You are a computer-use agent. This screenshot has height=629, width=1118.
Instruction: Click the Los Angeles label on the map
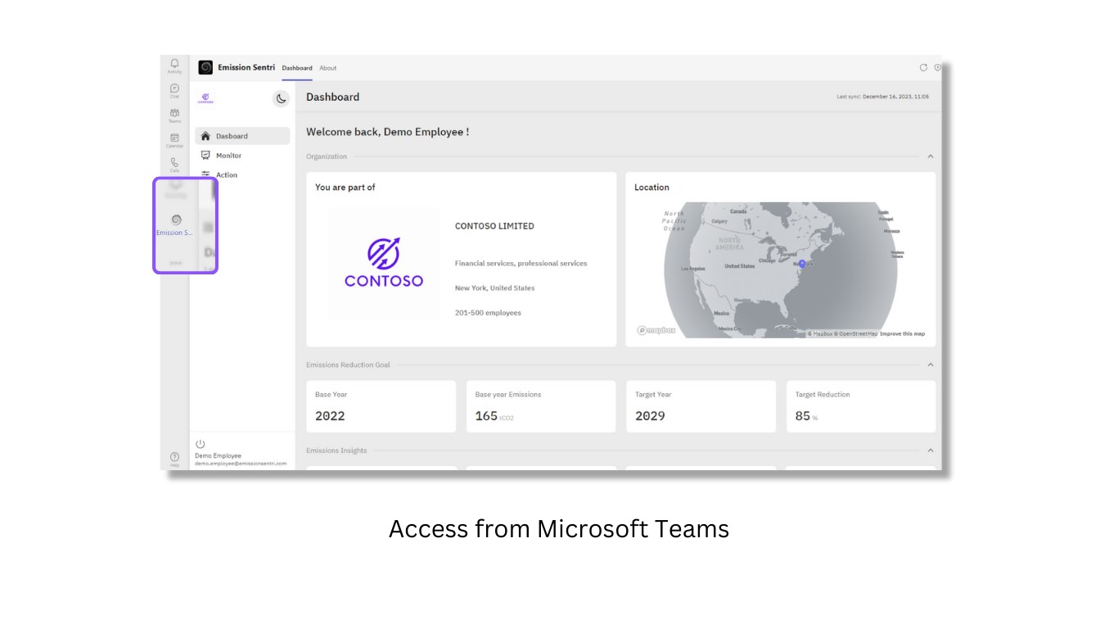pos(693,269)
